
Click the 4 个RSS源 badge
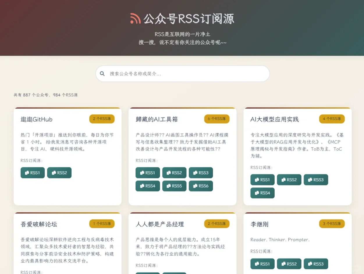click(x=332, y=119)
